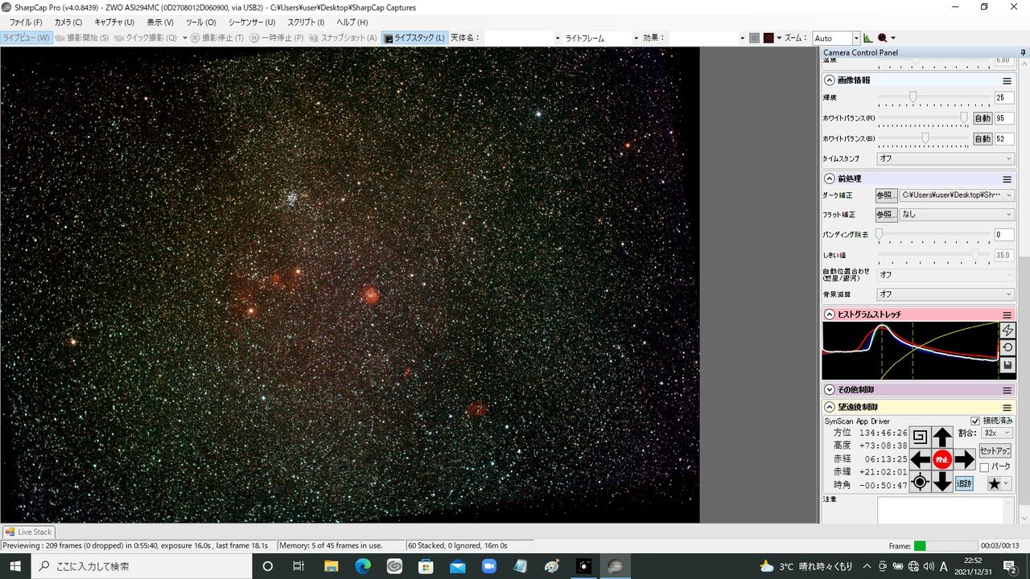Viewport: 1030px width, 579px height.
Task: Collapse the 望遠鏡制御 section
Action: (830, 408)
